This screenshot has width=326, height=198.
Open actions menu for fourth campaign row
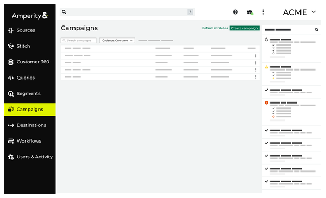pyautogui.click(x=255, y=77)
